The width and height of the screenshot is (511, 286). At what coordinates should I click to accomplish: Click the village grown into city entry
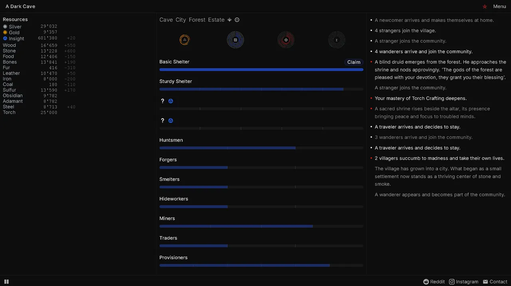point(438,176)
